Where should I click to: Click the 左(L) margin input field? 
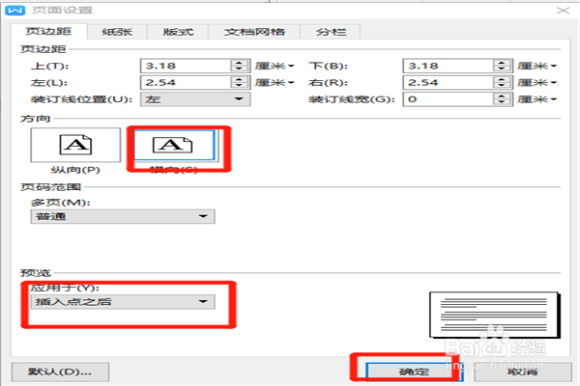[x=186, y=82]
